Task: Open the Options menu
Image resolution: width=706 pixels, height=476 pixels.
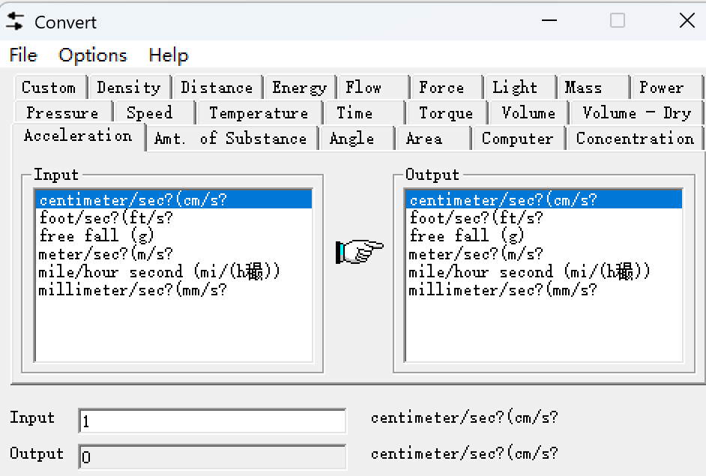Action: [93, 55]
